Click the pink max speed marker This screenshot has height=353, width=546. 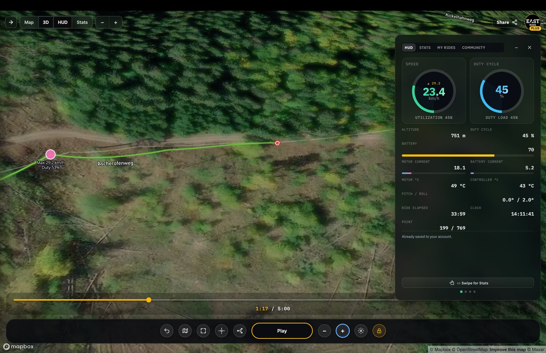click(x=51, y=154)
